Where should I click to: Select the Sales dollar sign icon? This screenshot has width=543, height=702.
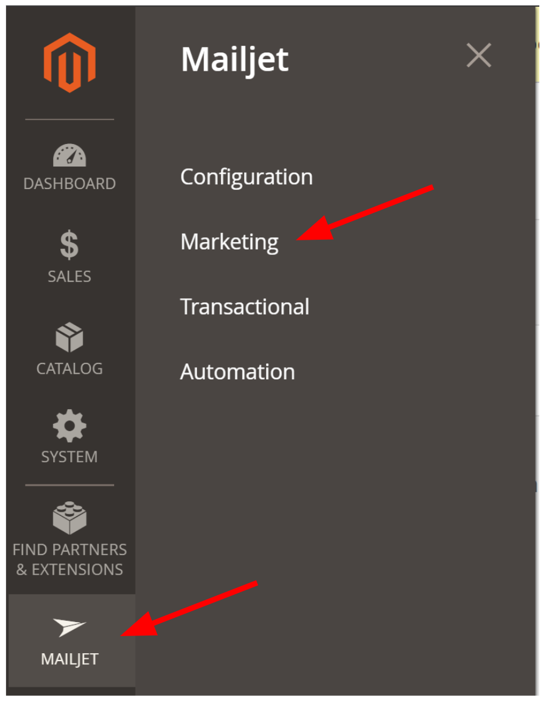70,245
